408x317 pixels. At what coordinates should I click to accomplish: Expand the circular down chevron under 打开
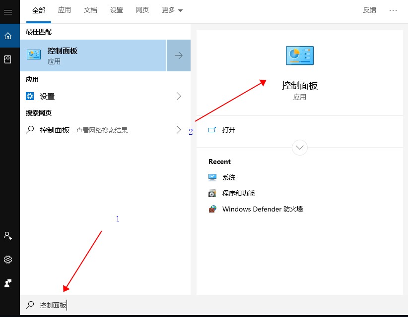click(x=300, y=148)
